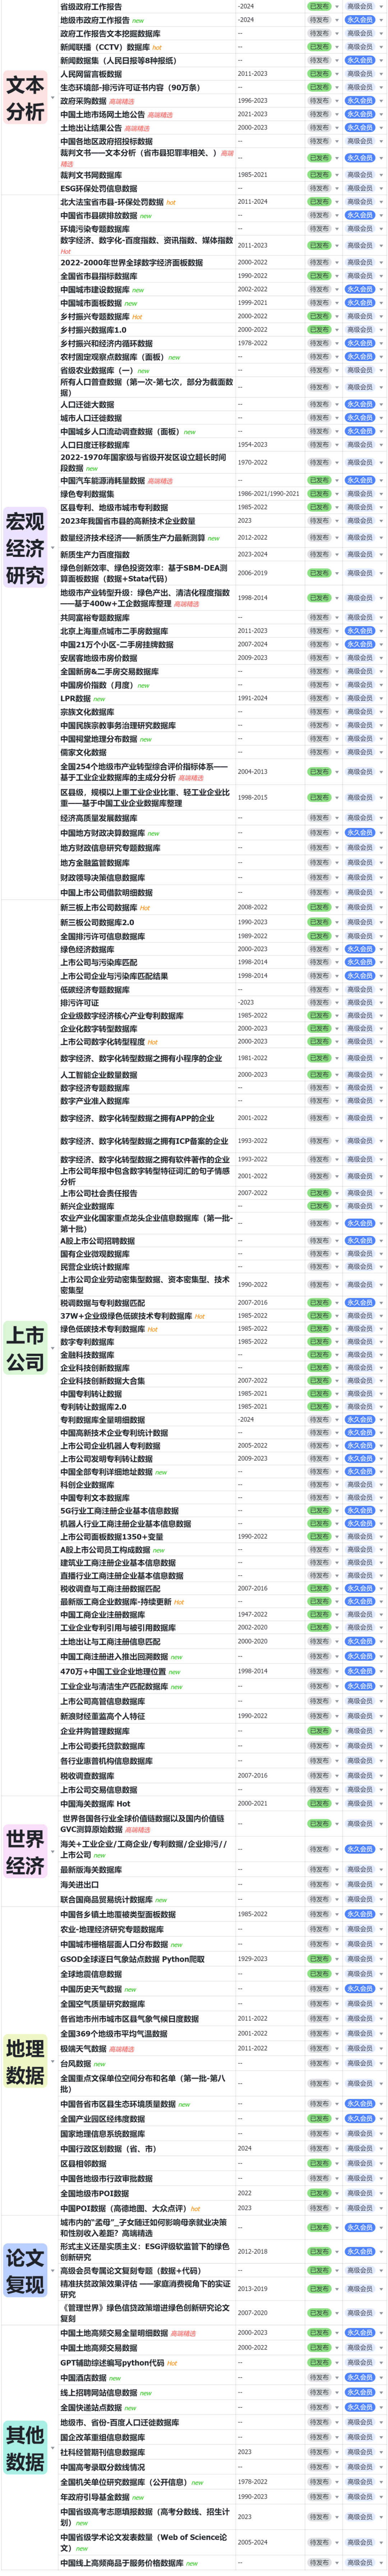Viewport: 388px width, 2576px height.
Task: Select the 北大法宝省市县-环保处罚数据 row name
Action: coord(112,202)
